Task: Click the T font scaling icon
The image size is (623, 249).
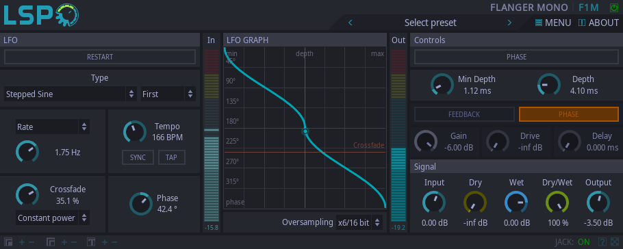Action: pyautogui.click(x=91, y=242)
